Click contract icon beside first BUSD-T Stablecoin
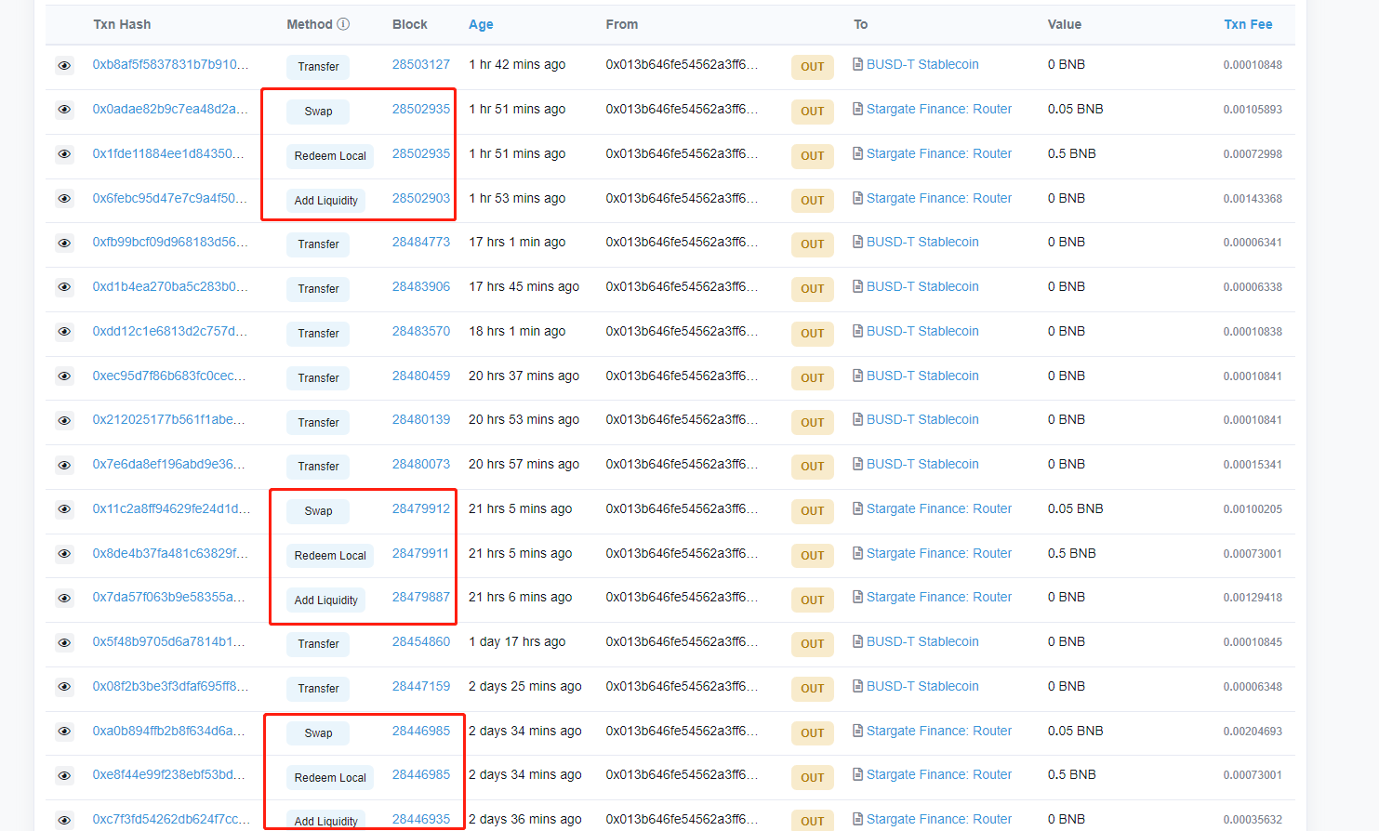Screen dimensions: 1379x831 (x=857, y=64)
